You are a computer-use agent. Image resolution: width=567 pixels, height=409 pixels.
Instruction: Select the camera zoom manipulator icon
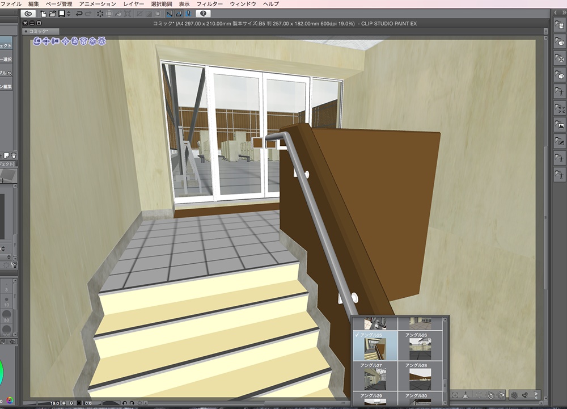tap(55, 41)
